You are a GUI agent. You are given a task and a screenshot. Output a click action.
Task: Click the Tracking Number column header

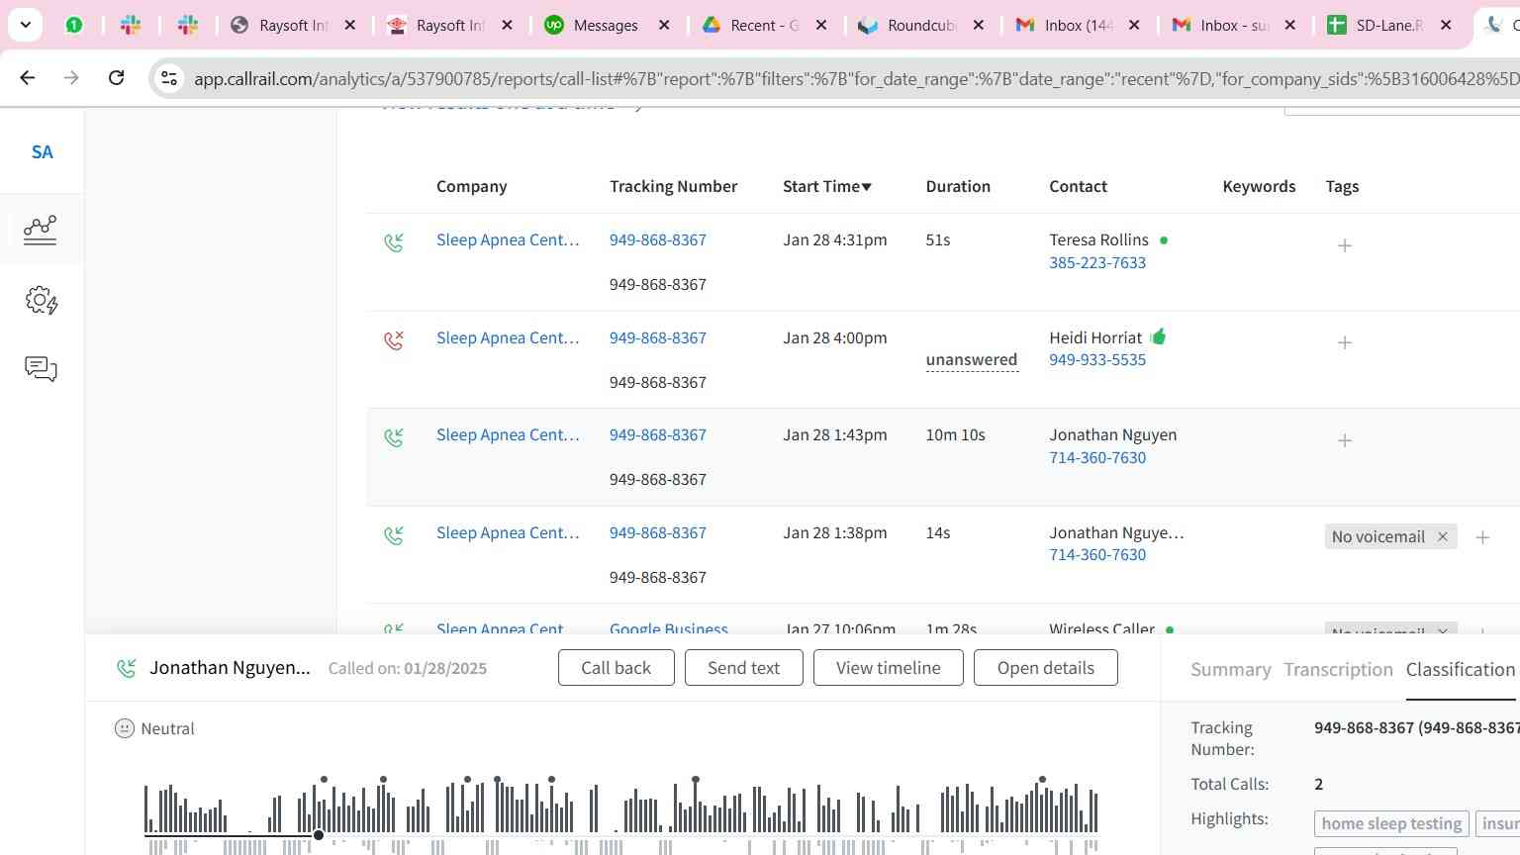point(674,186)
